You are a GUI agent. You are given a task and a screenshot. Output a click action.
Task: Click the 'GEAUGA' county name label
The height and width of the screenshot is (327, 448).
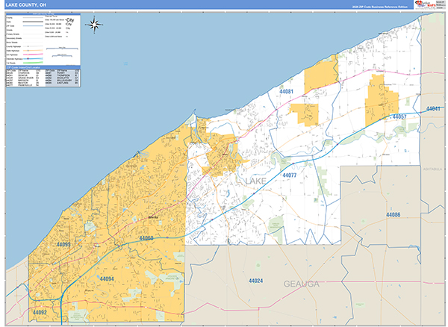click(x=301, y=284)
